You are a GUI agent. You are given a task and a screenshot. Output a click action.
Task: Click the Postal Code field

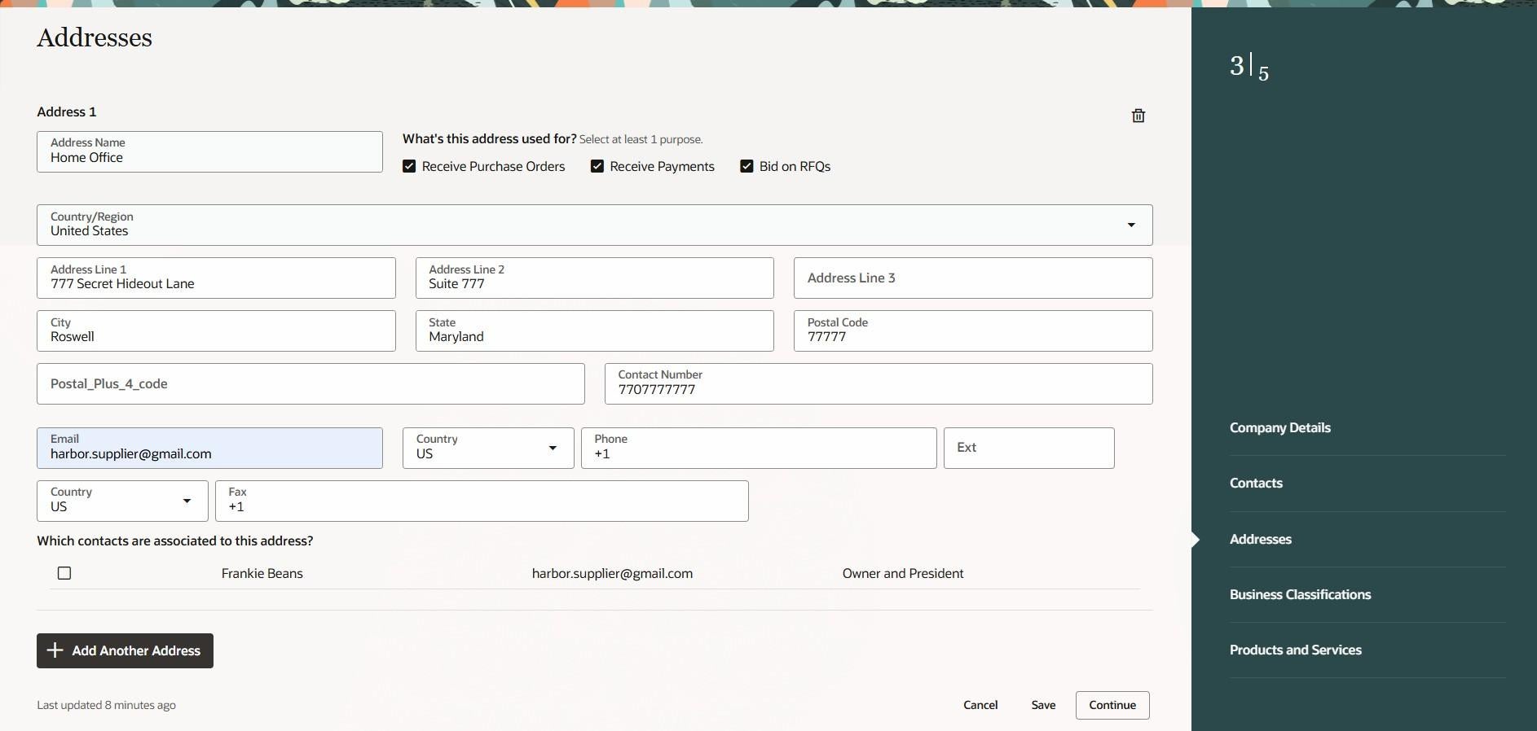click(973, 330)
